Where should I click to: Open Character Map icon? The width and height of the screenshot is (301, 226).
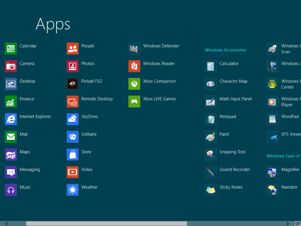[x=211, y=84]
